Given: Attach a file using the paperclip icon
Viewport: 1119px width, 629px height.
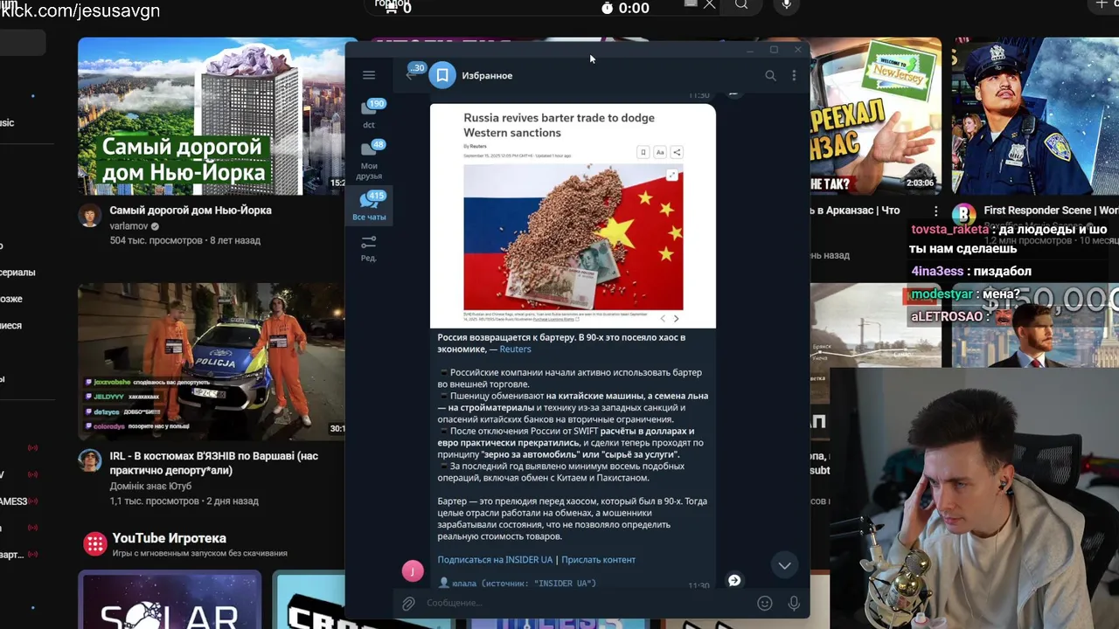Looking at the screenshot, I should click(408, 603).
